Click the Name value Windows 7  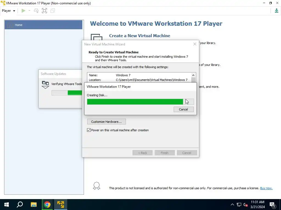click(123, 75)
